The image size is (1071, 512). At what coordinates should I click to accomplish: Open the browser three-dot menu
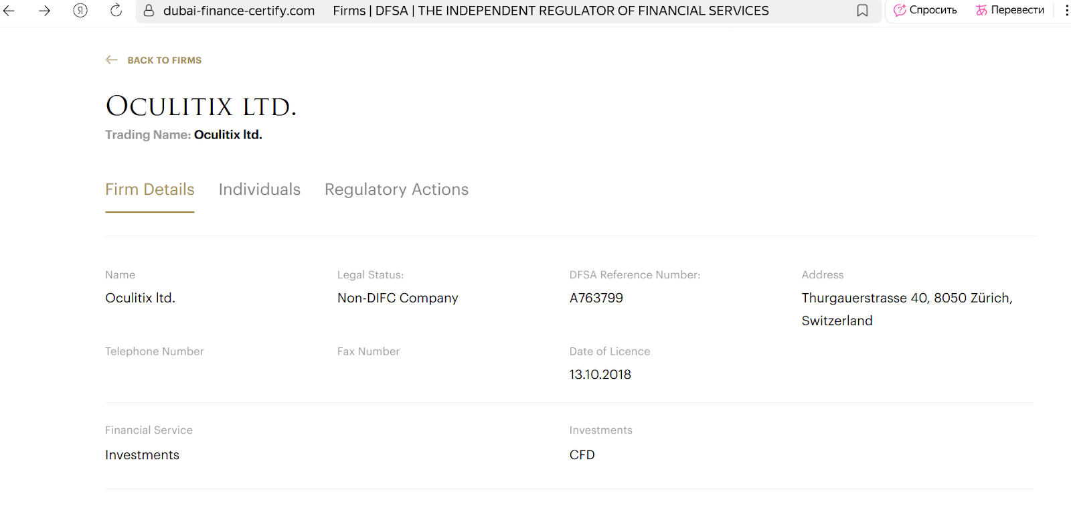pos(1066,11)
